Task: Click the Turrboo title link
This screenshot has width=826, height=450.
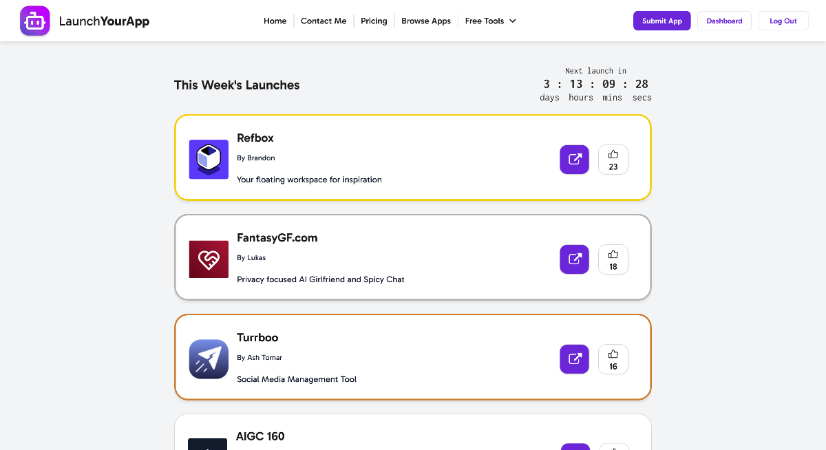Action: pyautogui.click(x=257, y=337)
